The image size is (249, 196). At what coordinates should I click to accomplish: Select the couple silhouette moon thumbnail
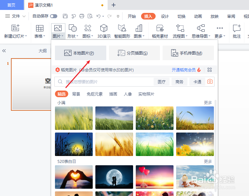click(114, 177)
